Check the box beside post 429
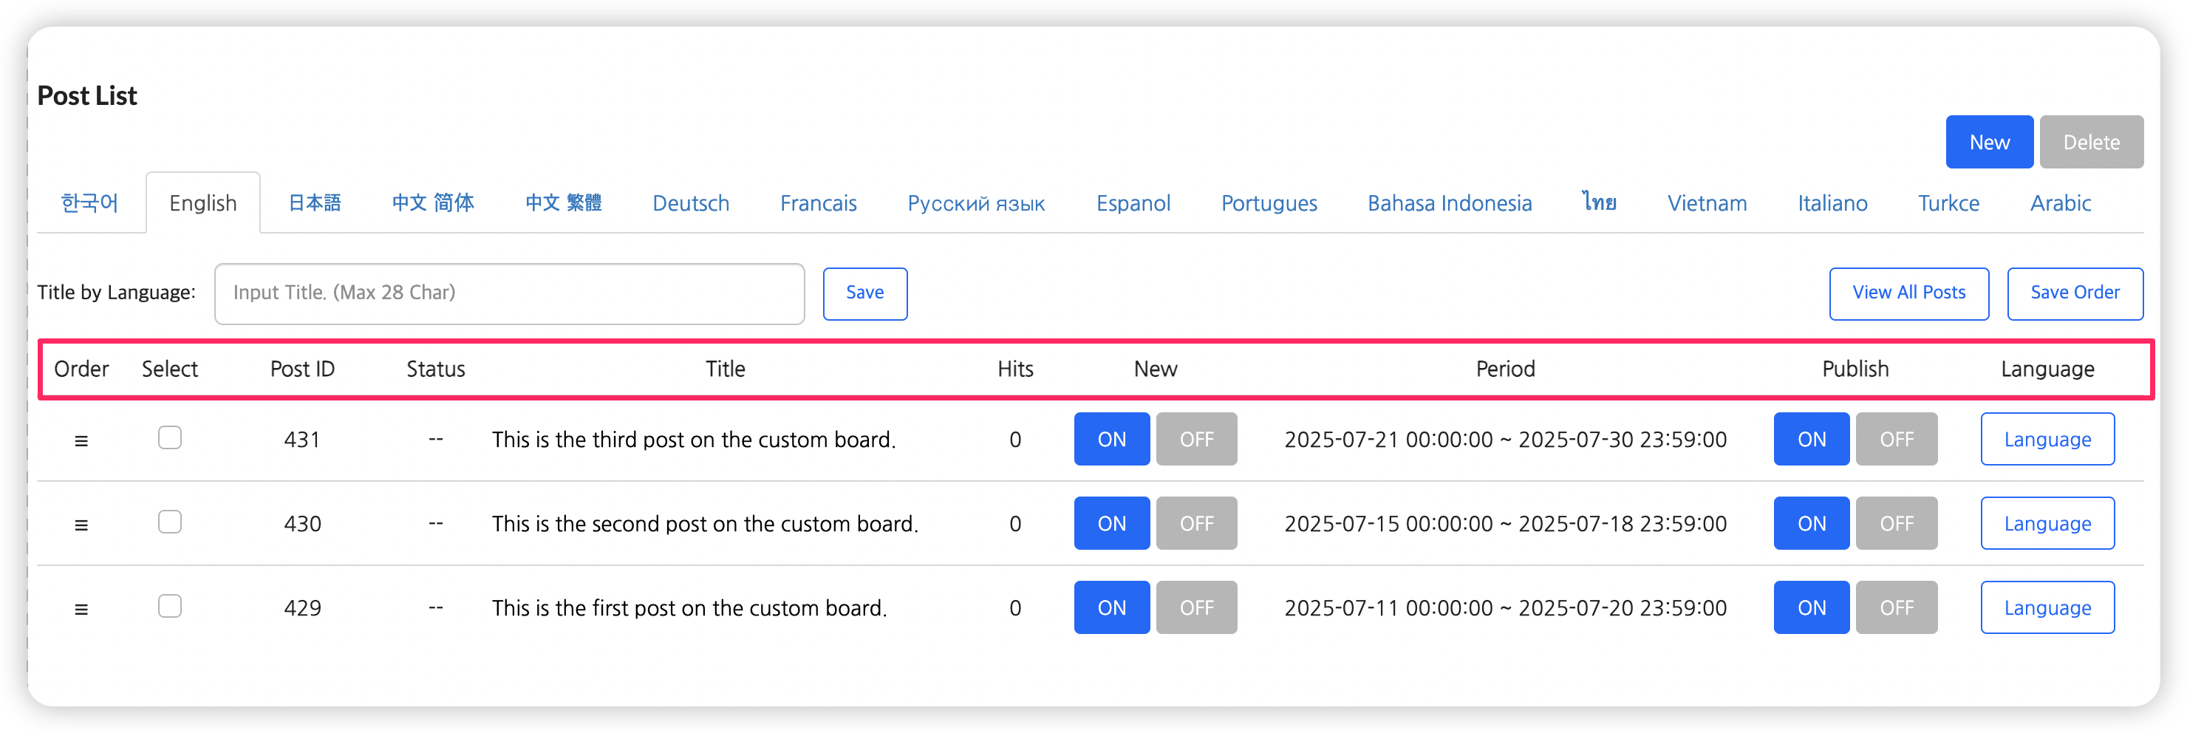 coord(170,606)
